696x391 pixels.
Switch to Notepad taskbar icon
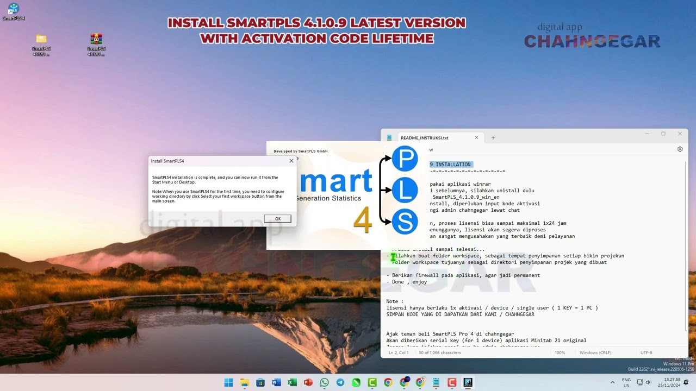click(436, 382)
